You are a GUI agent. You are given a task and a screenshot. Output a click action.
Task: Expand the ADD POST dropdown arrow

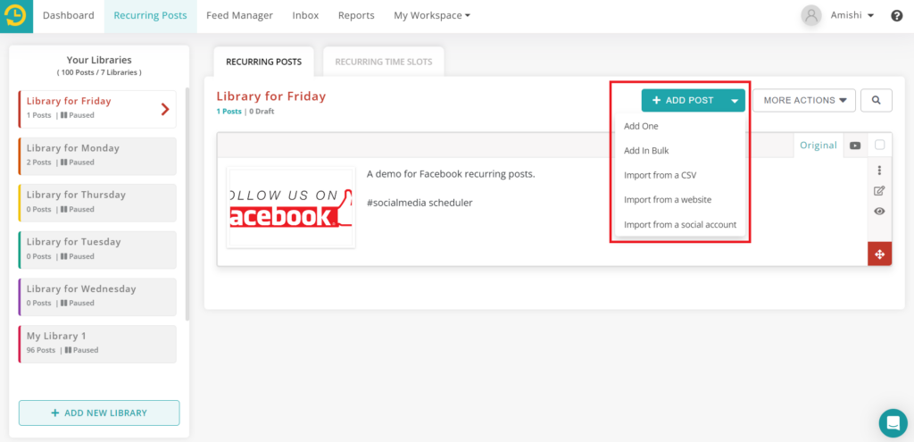735,100
